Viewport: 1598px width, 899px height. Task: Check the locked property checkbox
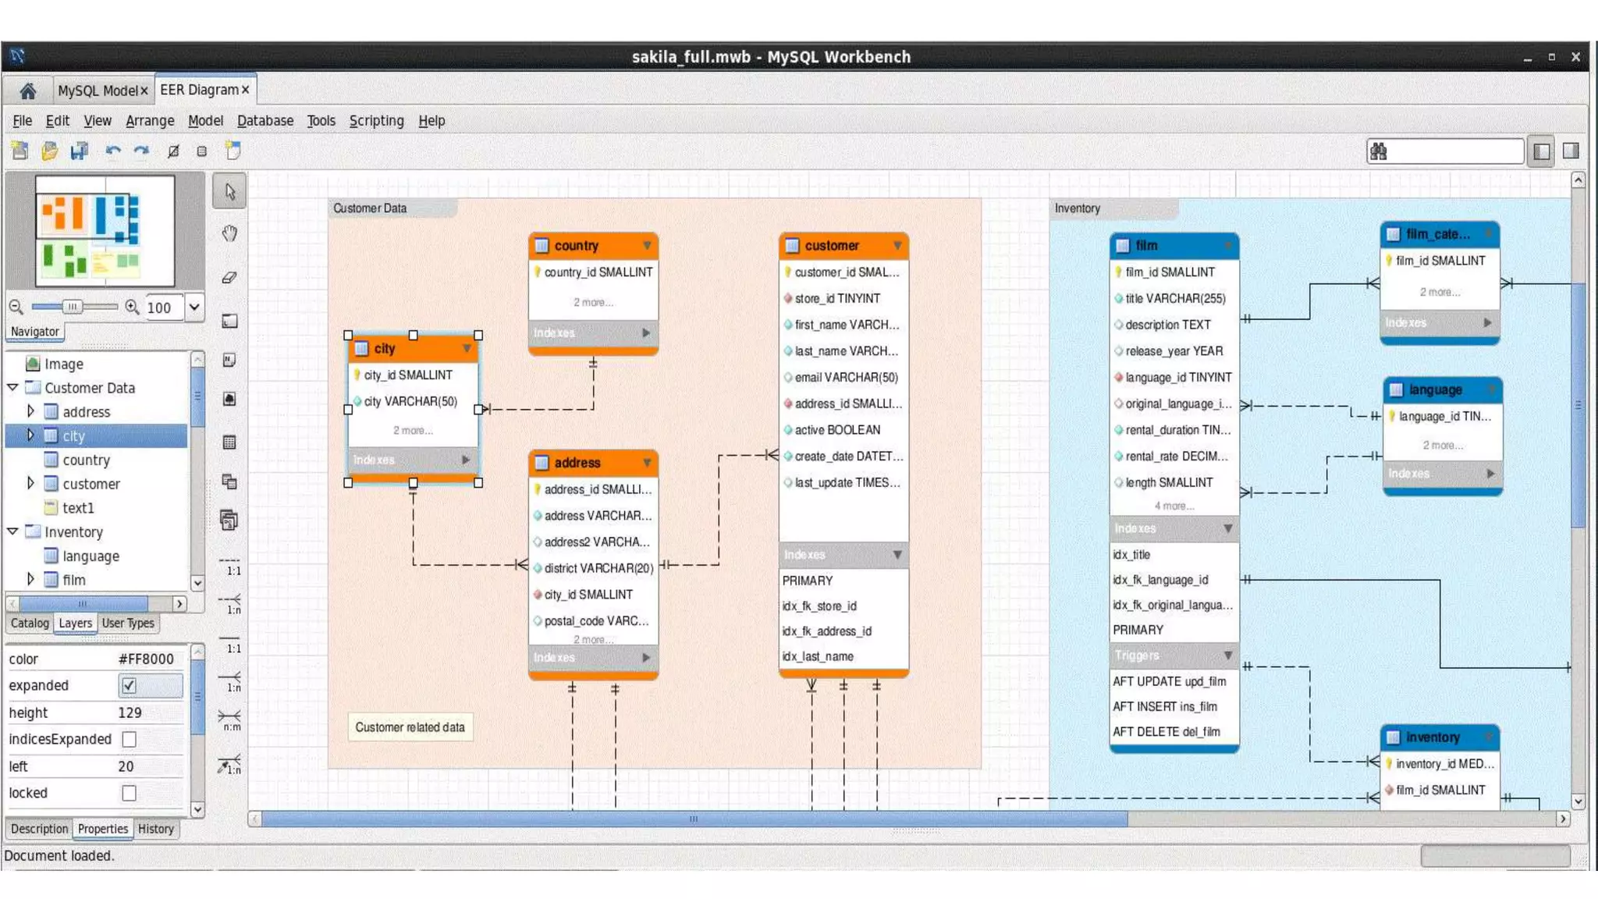pyautogui.click(x=130, y=793)
